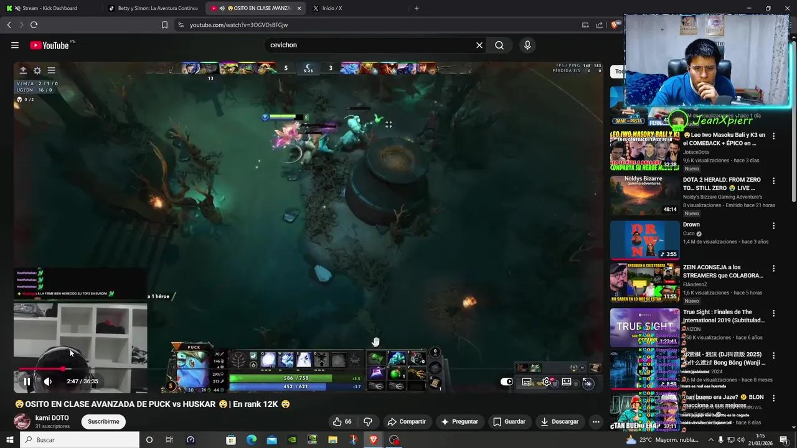The height and width of the screenshot is (448, 797).
Task: Open the kami DOTO channel avatar
Action: (22, 421)
